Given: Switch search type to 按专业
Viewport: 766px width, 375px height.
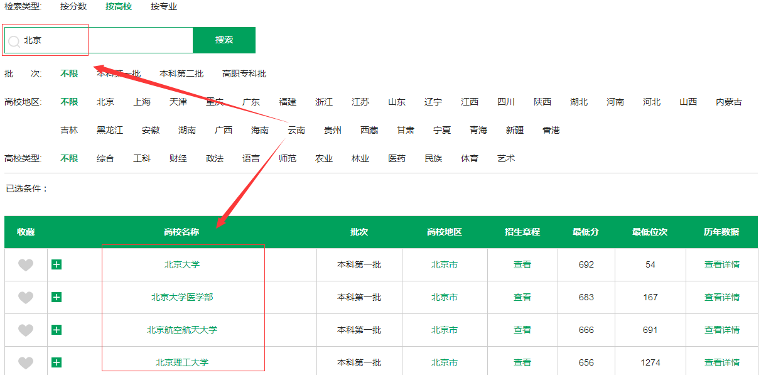Looking at the screenshot, I should [x=164, y=7].
